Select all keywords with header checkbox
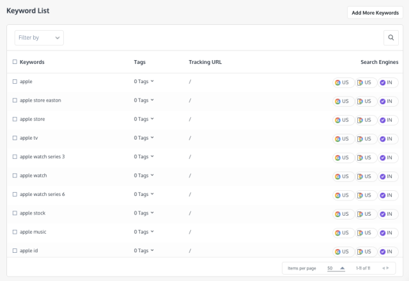Viewport: 409px width, 281px height. tap(15, 62)
